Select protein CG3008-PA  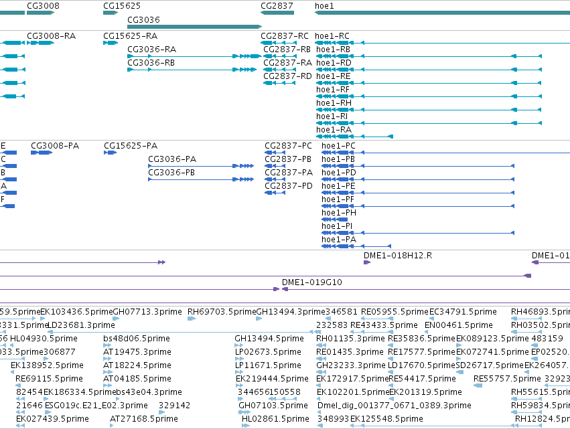coord(55,146)
